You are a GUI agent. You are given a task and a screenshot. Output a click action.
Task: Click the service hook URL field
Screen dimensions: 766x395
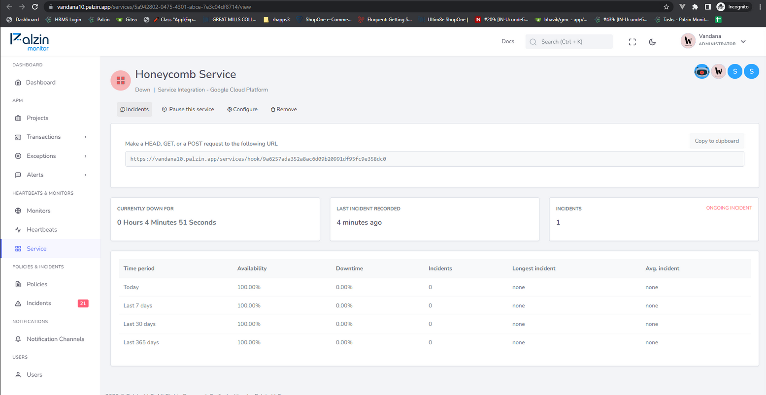(x=434, y=159)
